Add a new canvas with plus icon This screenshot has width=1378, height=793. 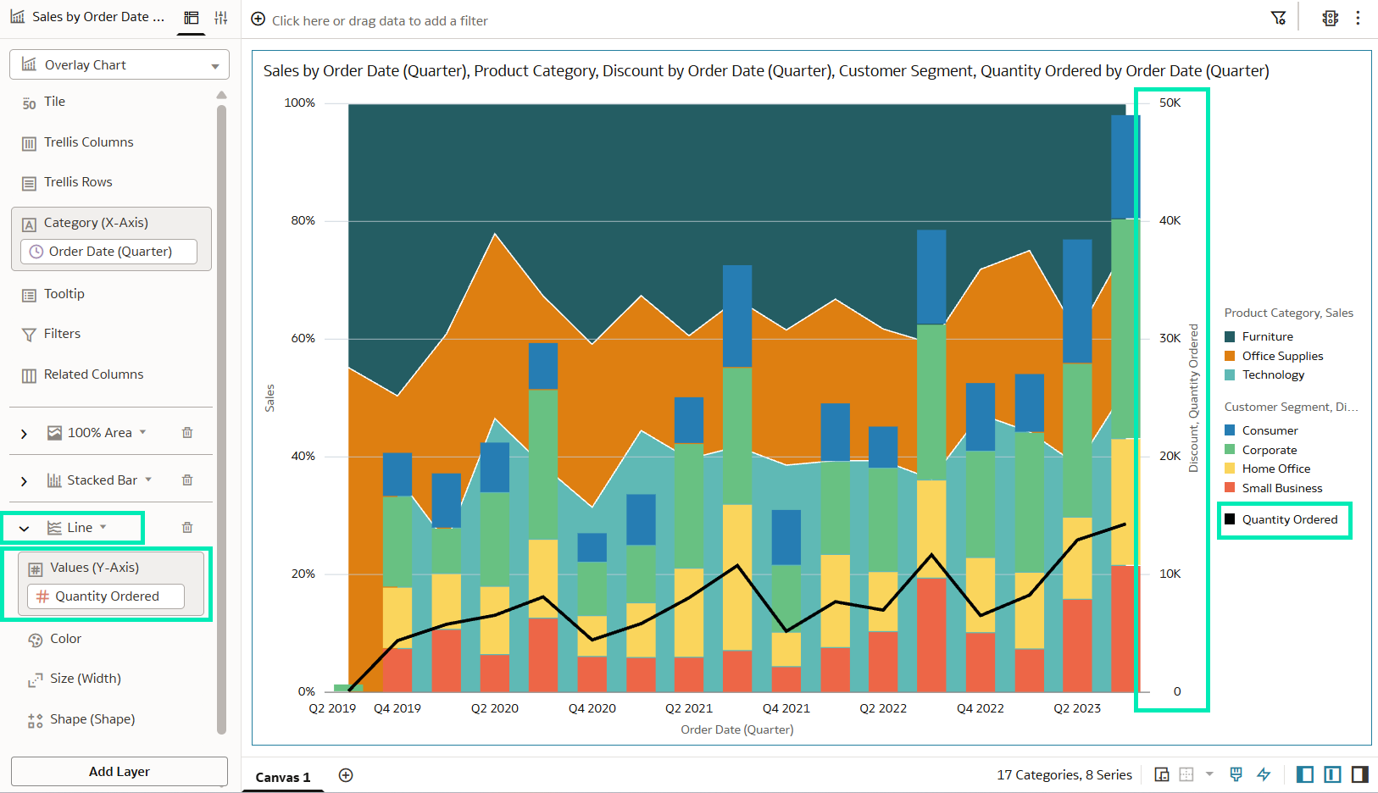(346, 775)
